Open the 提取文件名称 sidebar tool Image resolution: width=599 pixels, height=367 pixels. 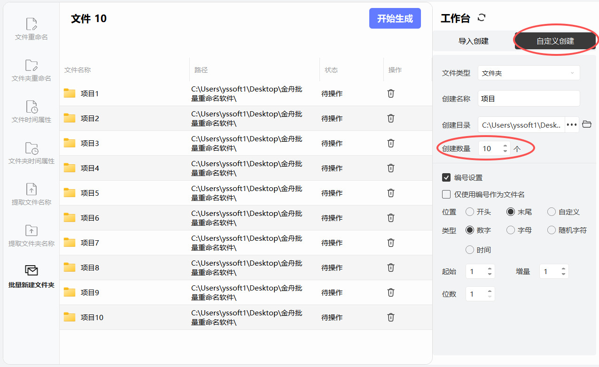pyautogui.click(x=31, y=194)
